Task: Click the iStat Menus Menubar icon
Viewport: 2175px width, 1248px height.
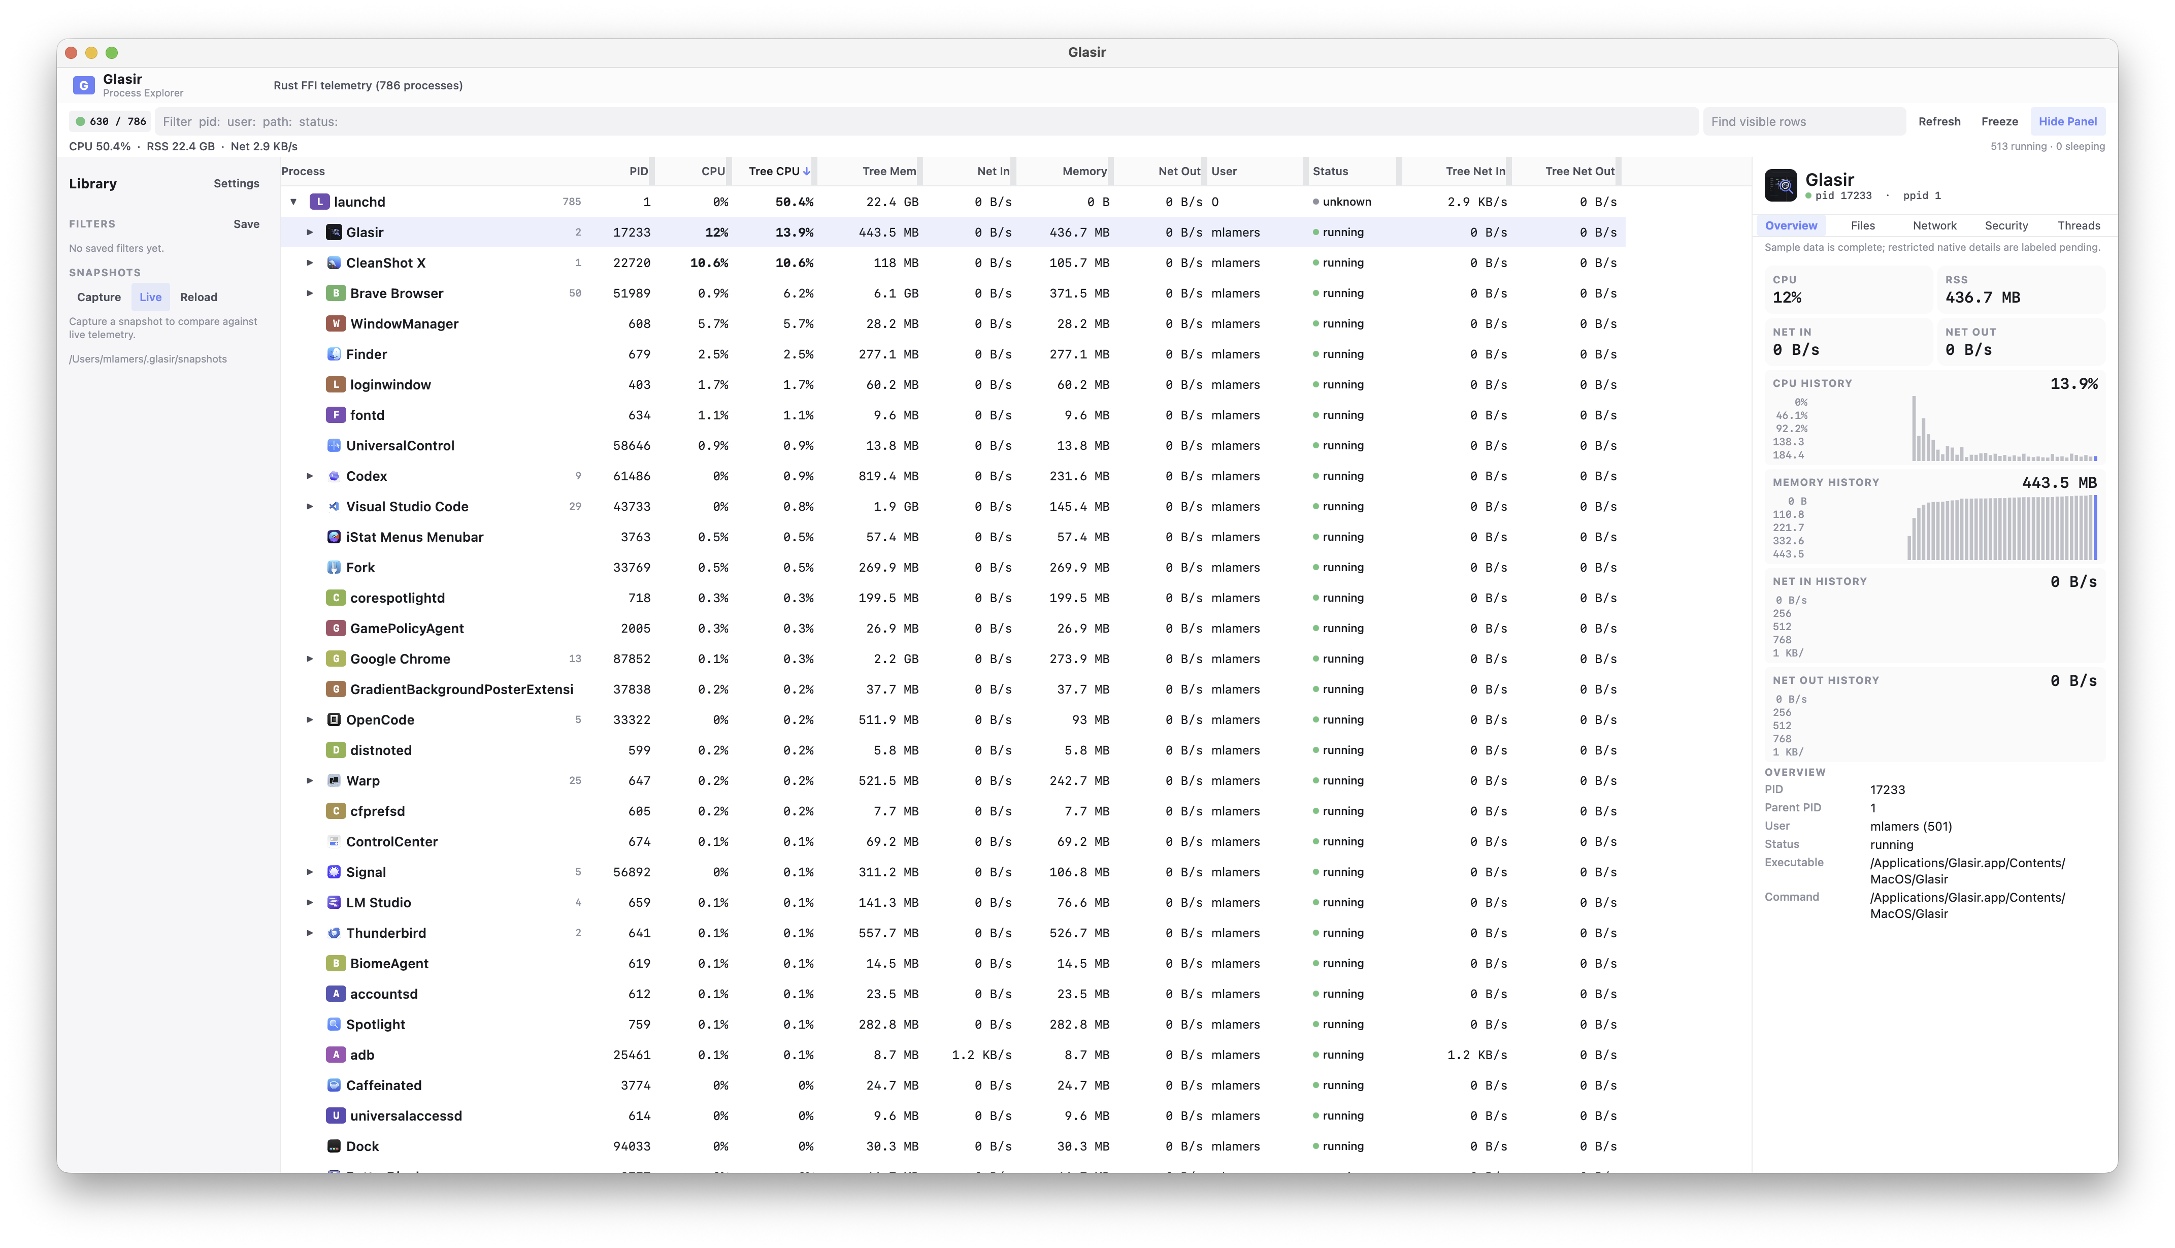Action: pos(334,537)
